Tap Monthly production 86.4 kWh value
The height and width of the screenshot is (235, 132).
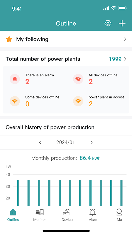90,158
